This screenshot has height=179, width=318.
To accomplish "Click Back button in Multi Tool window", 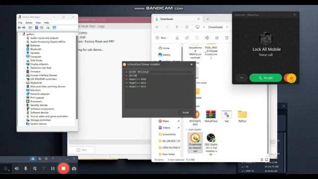I will (81, 150).
